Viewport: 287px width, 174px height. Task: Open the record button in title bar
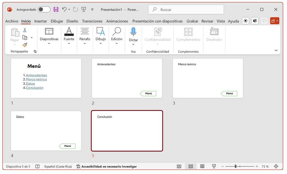point(246,21)
